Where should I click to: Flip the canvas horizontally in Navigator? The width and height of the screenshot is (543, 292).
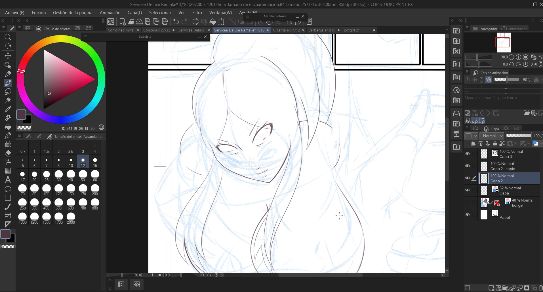click(534, 64)
